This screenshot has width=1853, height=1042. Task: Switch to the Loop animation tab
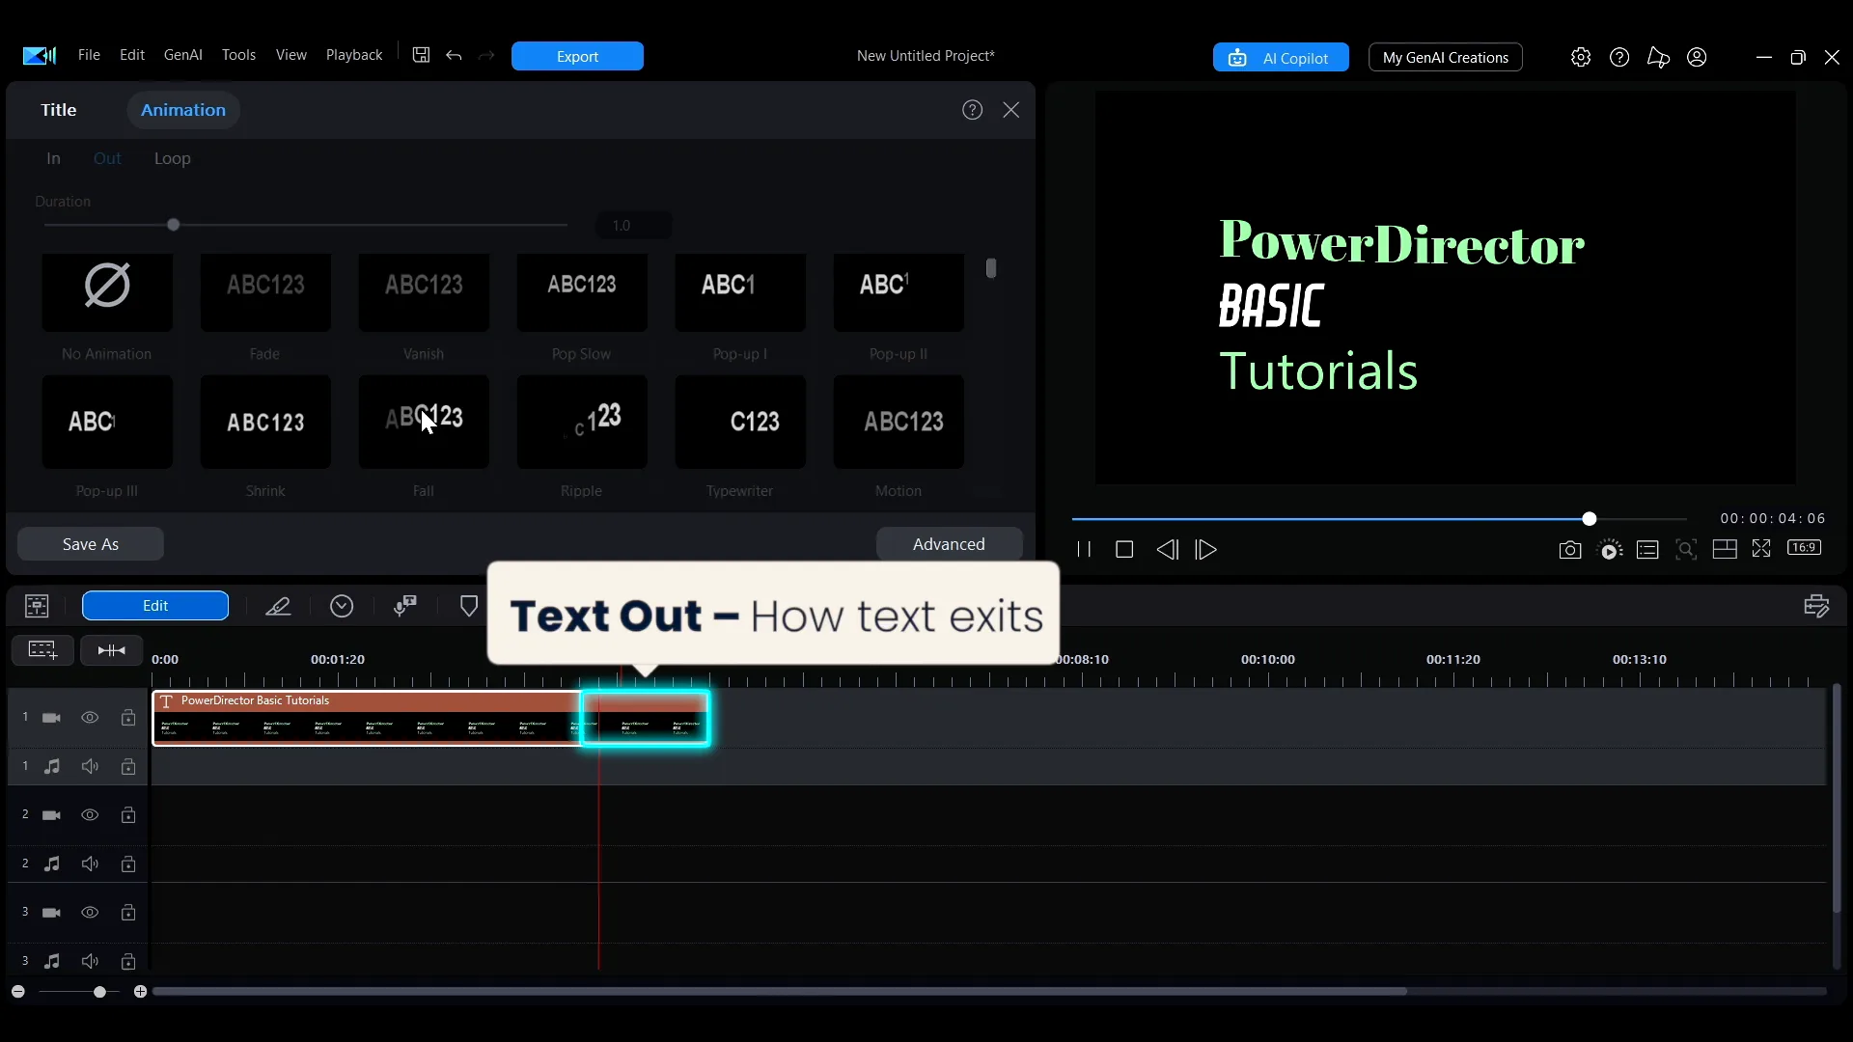point(173,158)
